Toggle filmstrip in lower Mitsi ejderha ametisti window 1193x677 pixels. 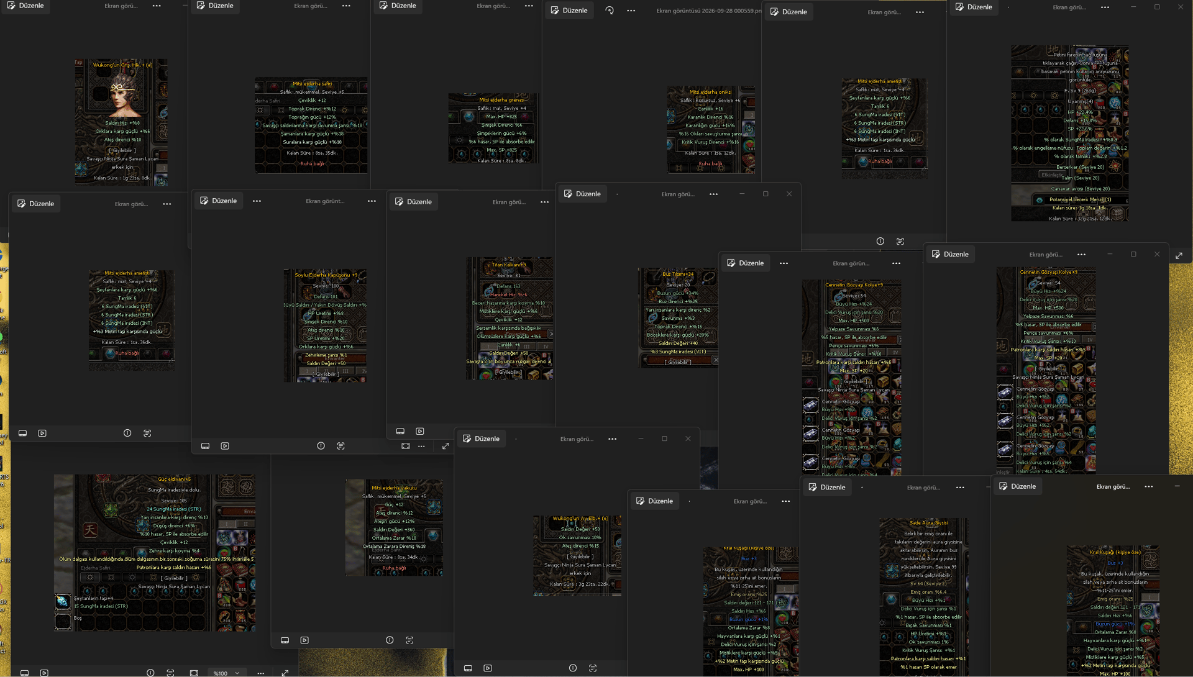pyautogui.click(x=22, y=432)
